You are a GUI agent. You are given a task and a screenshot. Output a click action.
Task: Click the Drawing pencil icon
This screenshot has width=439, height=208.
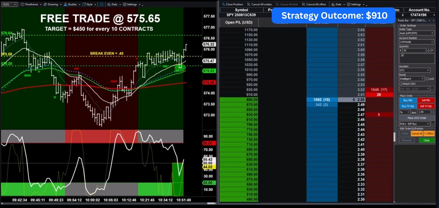45,5
